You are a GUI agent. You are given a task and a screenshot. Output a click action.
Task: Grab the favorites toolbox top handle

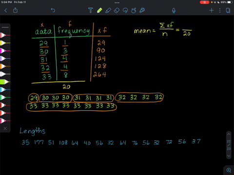[x=5, y=27]
